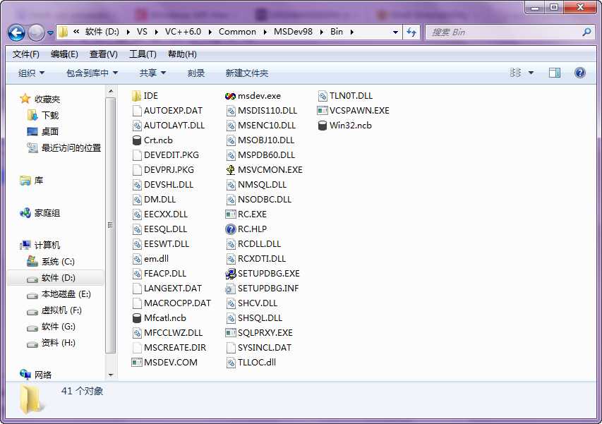Open the 编辑(E) menu
Image resolution: width=602 pixels, height=424 pixels.
64,54
